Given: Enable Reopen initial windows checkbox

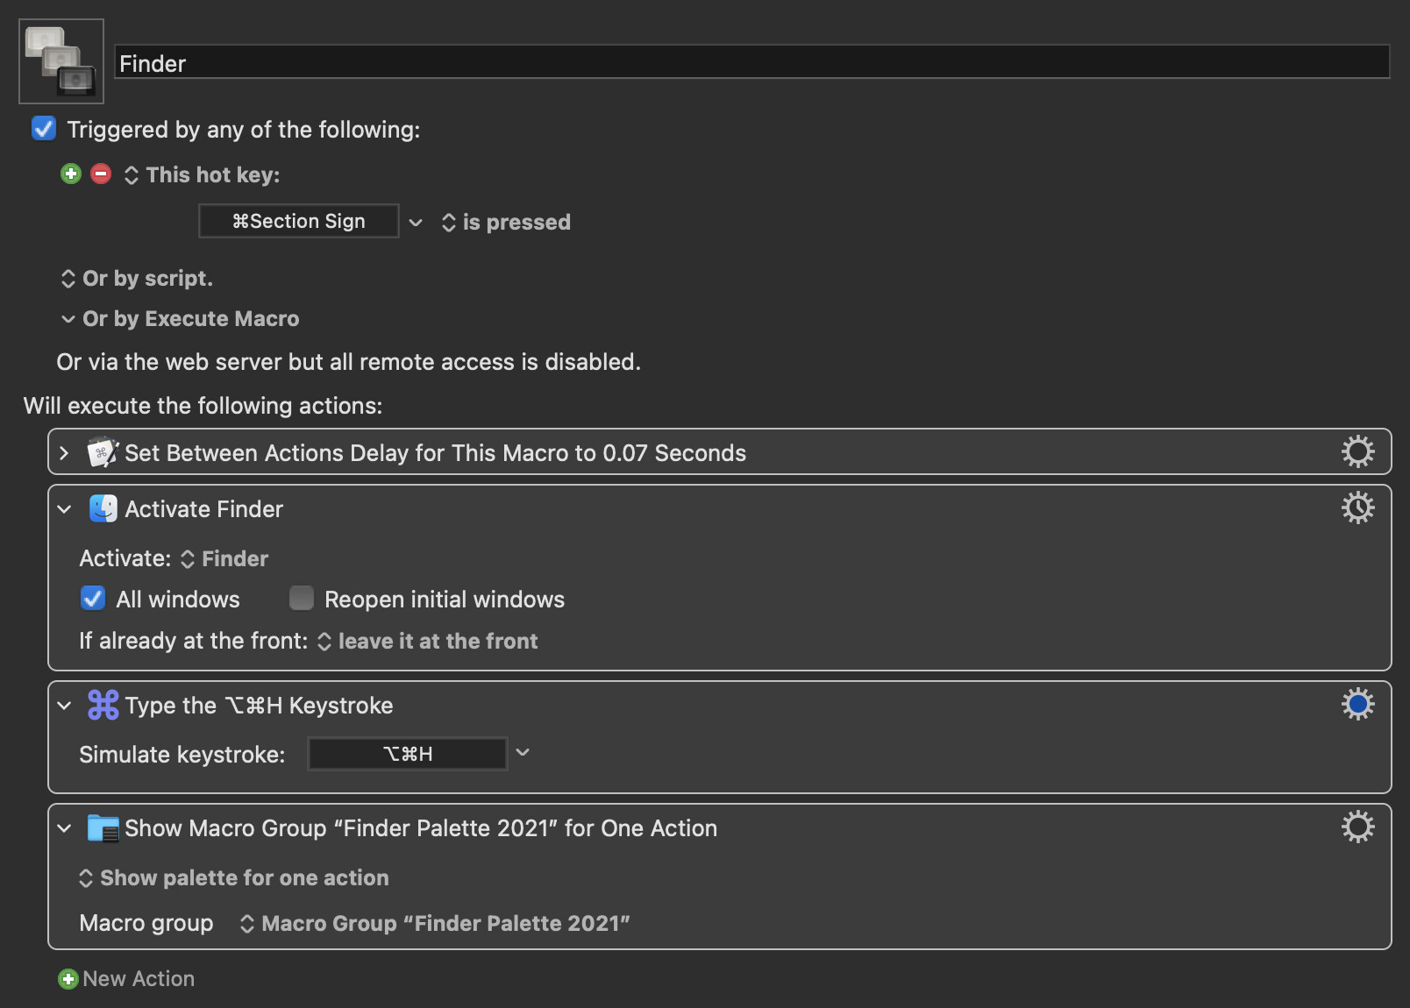Looking at the screenshot, I should tap(302, 599).
